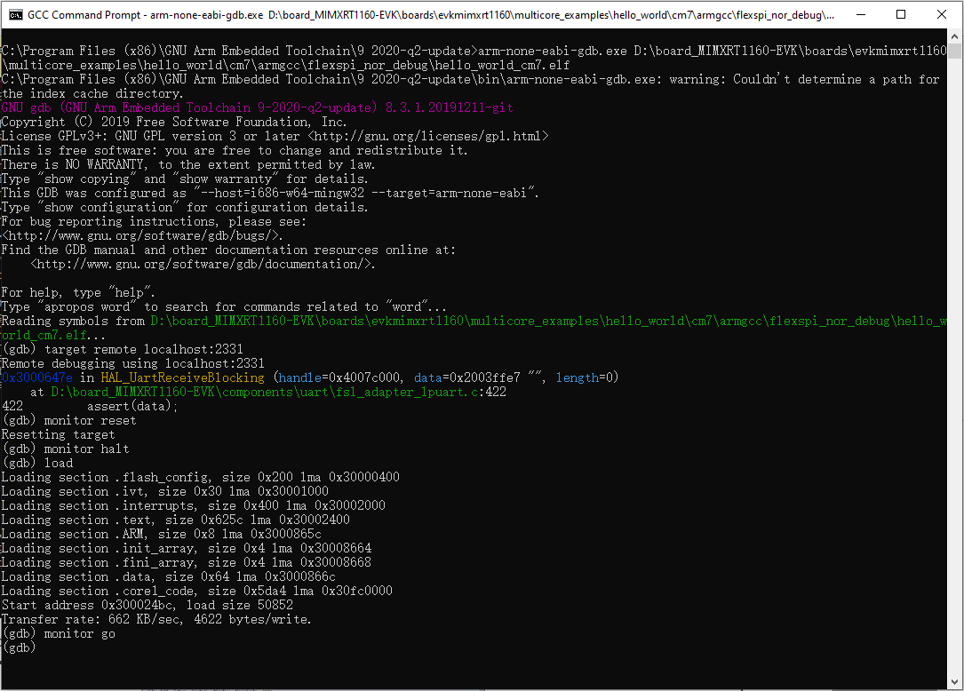
Task: Click the HAL_UartReceiveBlocking function name
Action: pyautogui.click(x=182, y=377)
